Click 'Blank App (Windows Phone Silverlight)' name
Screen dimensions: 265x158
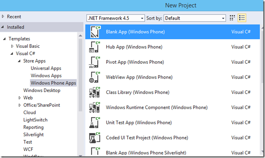(x=146, y=153)
